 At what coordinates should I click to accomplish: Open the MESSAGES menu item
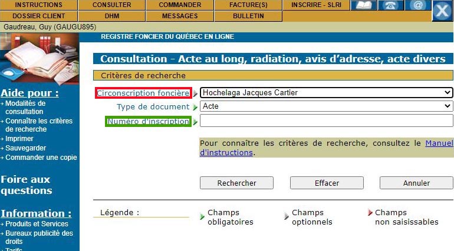click(180, 16)
